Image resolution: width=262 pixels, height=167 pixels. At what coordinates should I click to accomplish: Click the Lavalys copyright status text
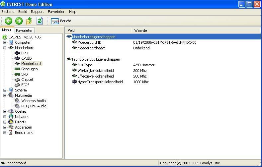click(x=190, y=163)
